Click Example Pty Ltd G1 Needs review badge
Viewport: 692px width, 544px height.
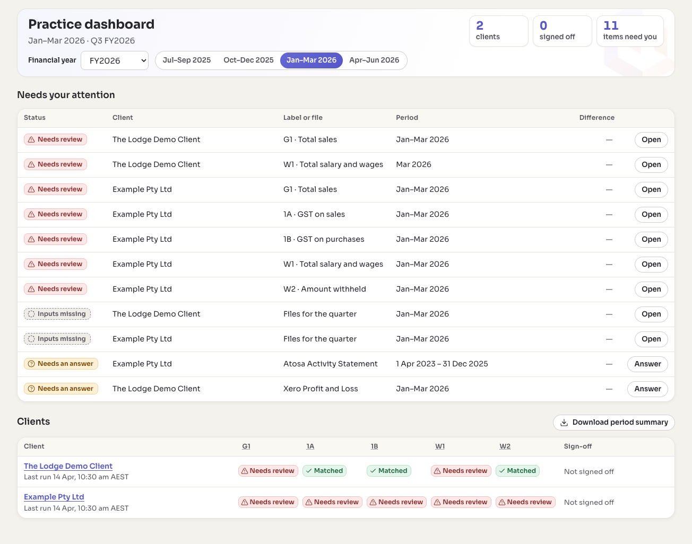coord(268,502)
